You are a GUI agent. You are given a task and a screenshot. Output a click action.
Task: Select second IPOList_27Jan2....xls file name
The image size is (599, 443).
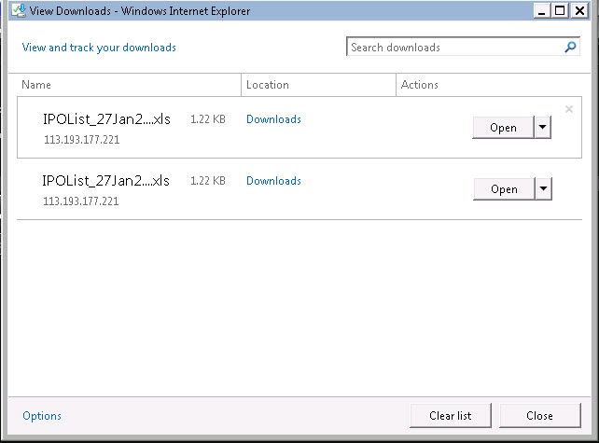click(x=105, y=181)
